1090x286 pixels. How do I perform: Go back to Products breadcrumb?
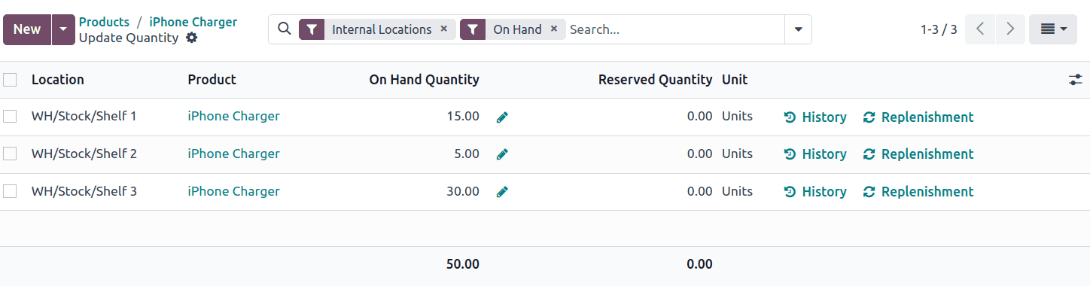click(x=104, y=22)
